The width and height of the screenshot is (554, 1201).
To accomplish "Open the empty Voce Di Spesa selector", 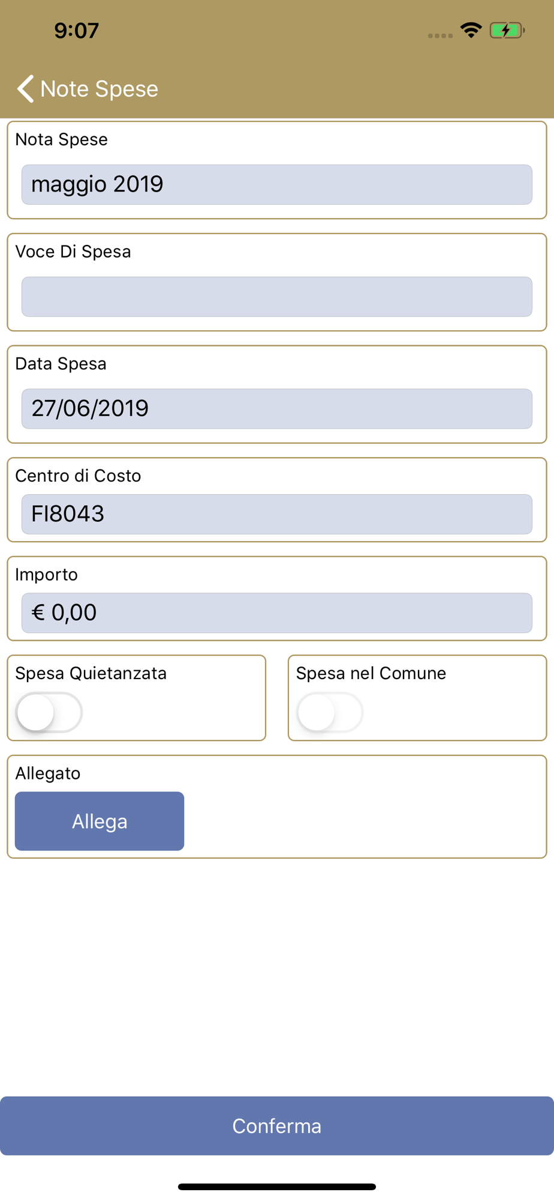I will pos(277,297).
